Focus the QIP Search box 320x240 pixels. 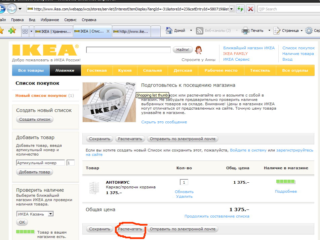tap(288, 9)
